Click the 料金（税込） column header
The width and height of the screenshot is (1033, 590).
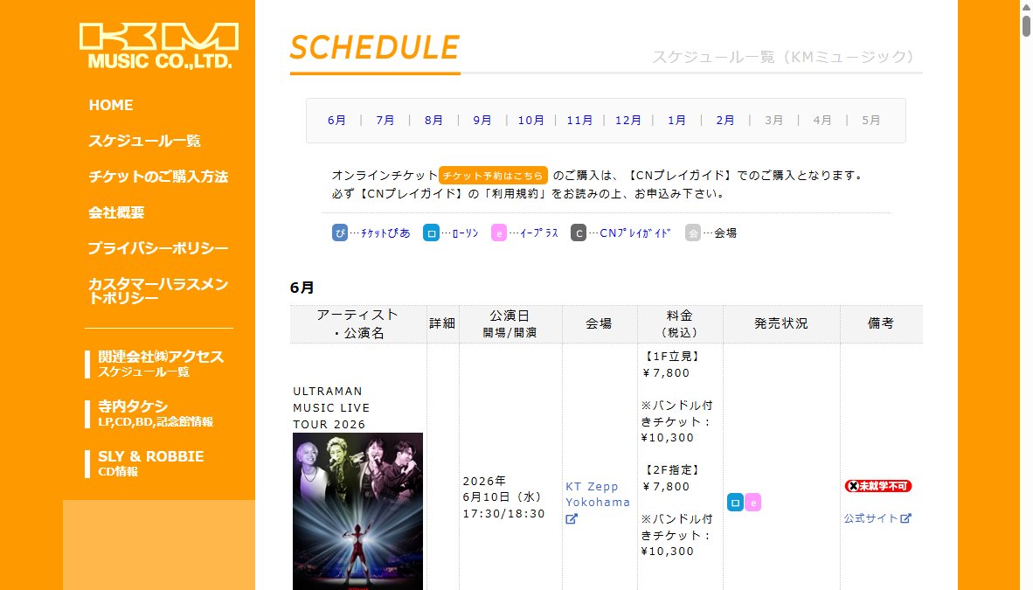coord(679,323)
